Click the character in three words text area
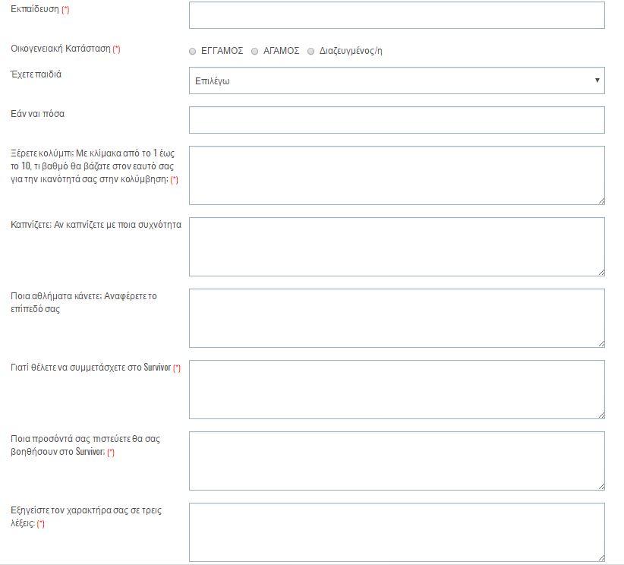This screenshot has height=565, width=624. [396, 532]
